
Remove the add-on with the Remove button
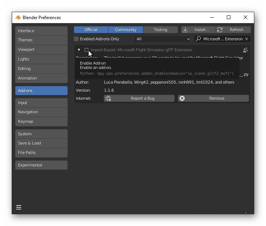click(x=213, y=98)
